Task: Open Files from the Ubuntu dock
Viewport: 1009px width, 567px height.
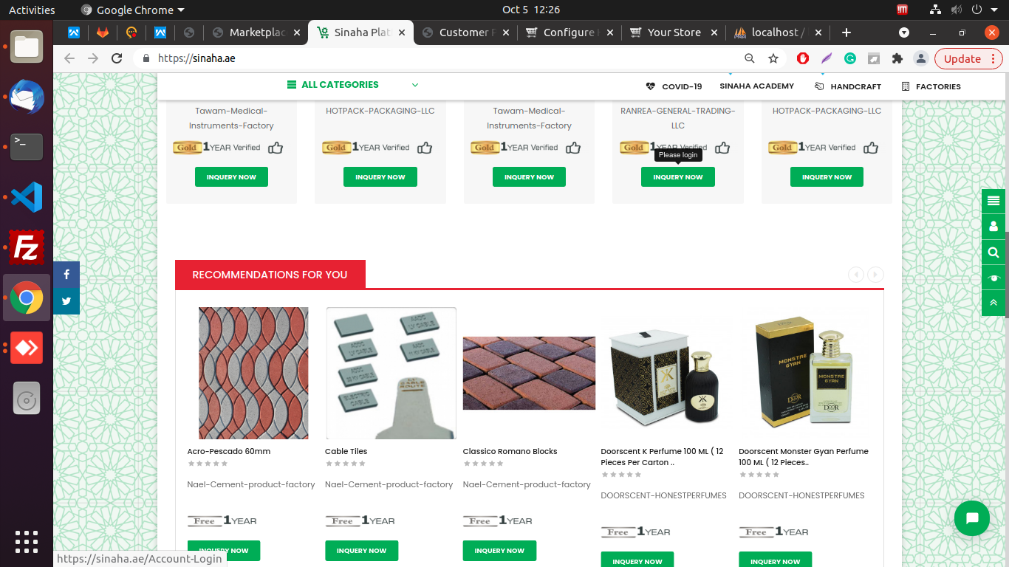Action: tap(27, 47)
